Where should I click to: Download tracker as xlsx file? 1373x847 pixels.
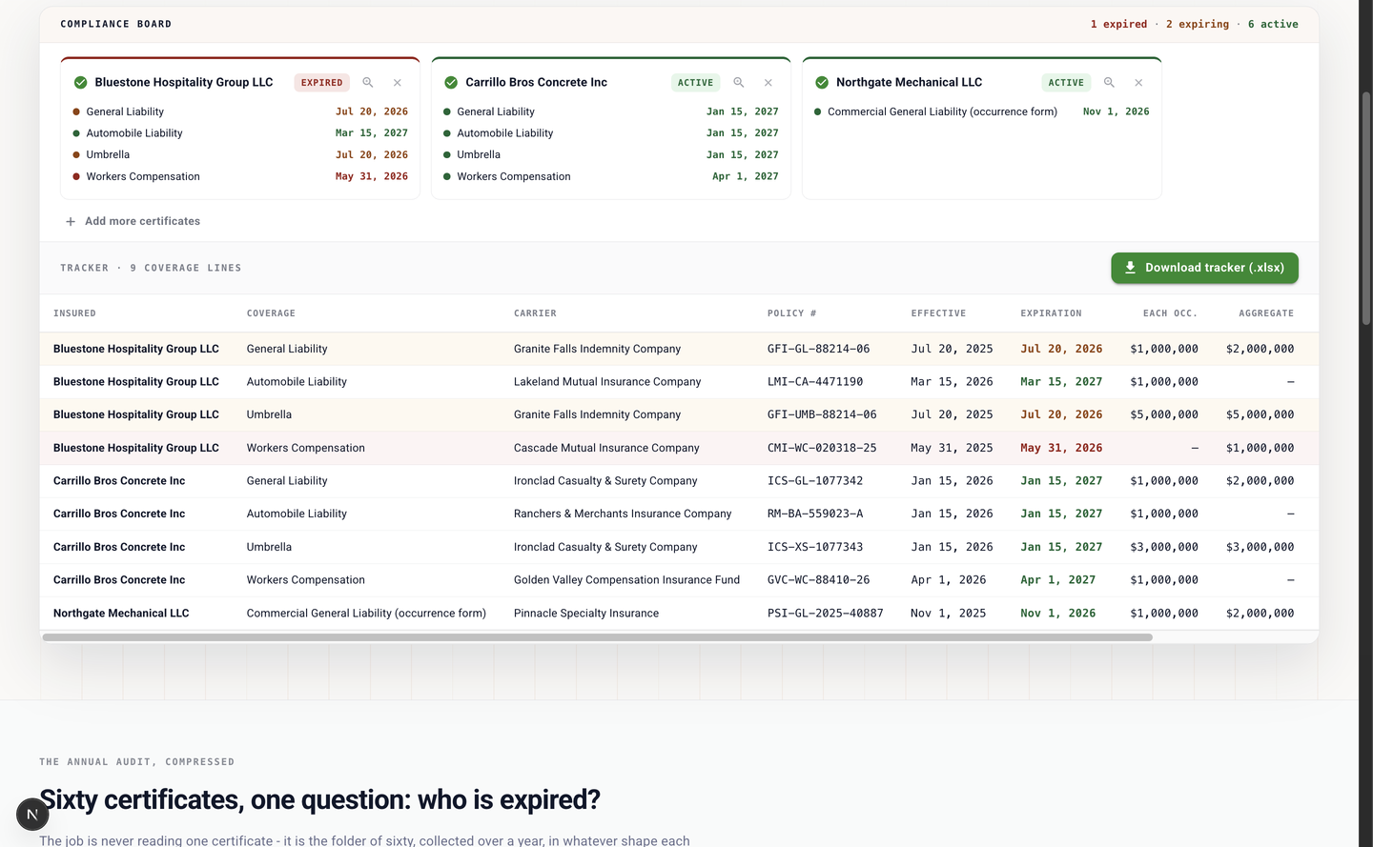pyautogui.click(x=1204, y=268)
